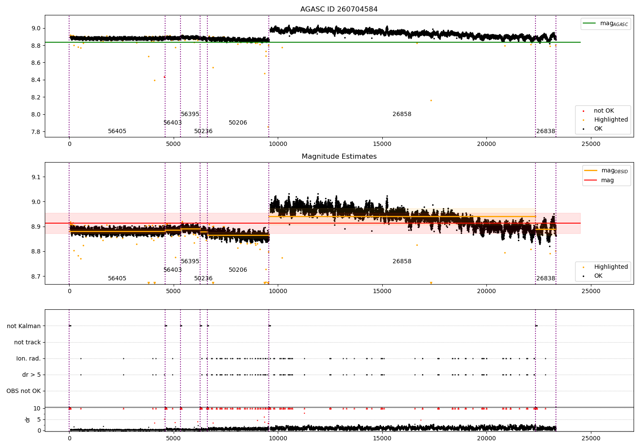Click obsid label 56395 in Magnitude Estimates plot
Viewport: 640px width, 448px height.
[x=190, y=262]
